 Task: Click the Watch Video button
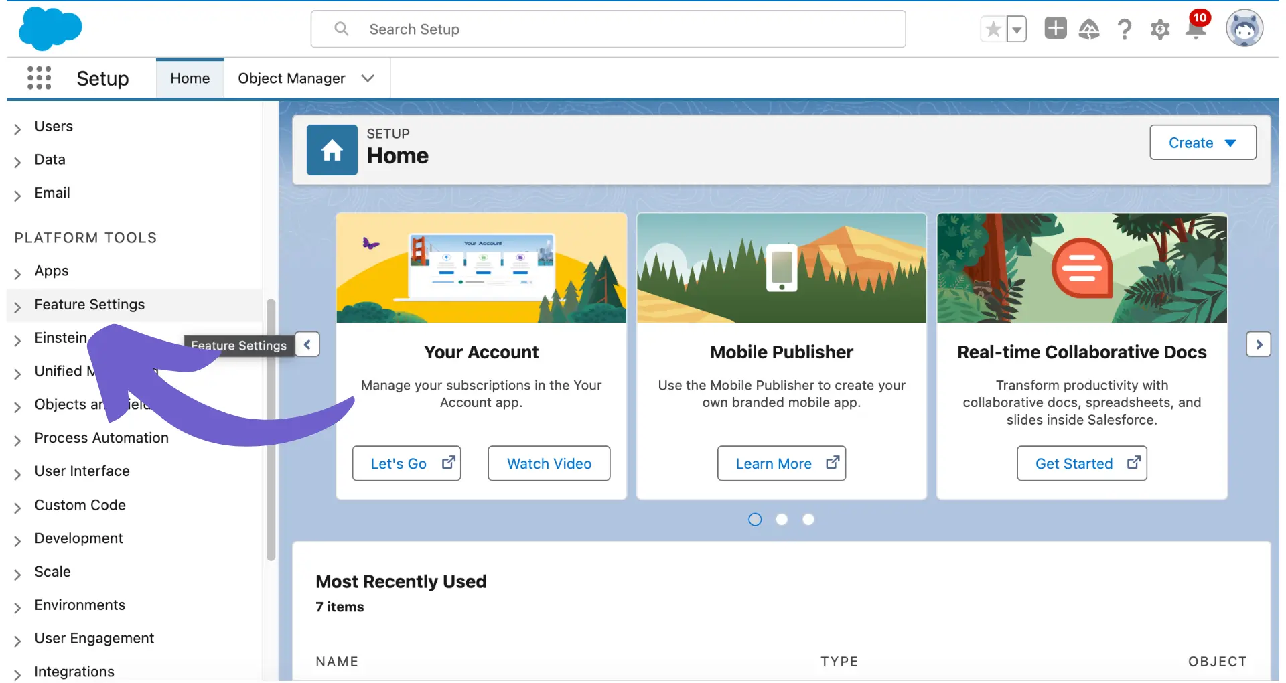coord(549,463)
